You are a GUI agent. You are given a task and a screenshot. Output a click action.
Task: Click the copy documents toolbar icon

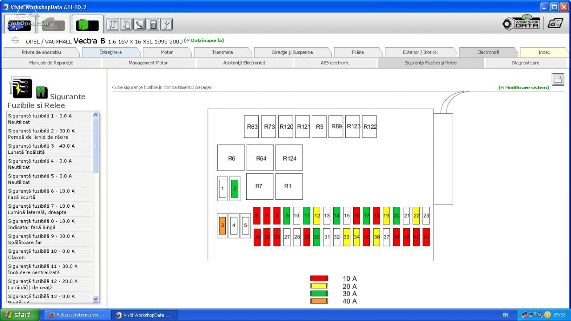coord(126,25)
